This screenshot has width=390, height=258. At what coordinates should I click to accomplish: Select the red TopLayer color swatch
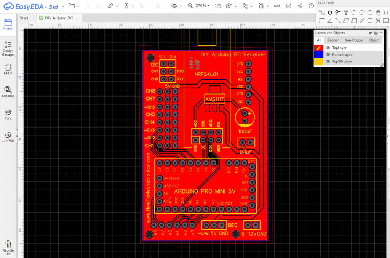click(x=320, y=48)
